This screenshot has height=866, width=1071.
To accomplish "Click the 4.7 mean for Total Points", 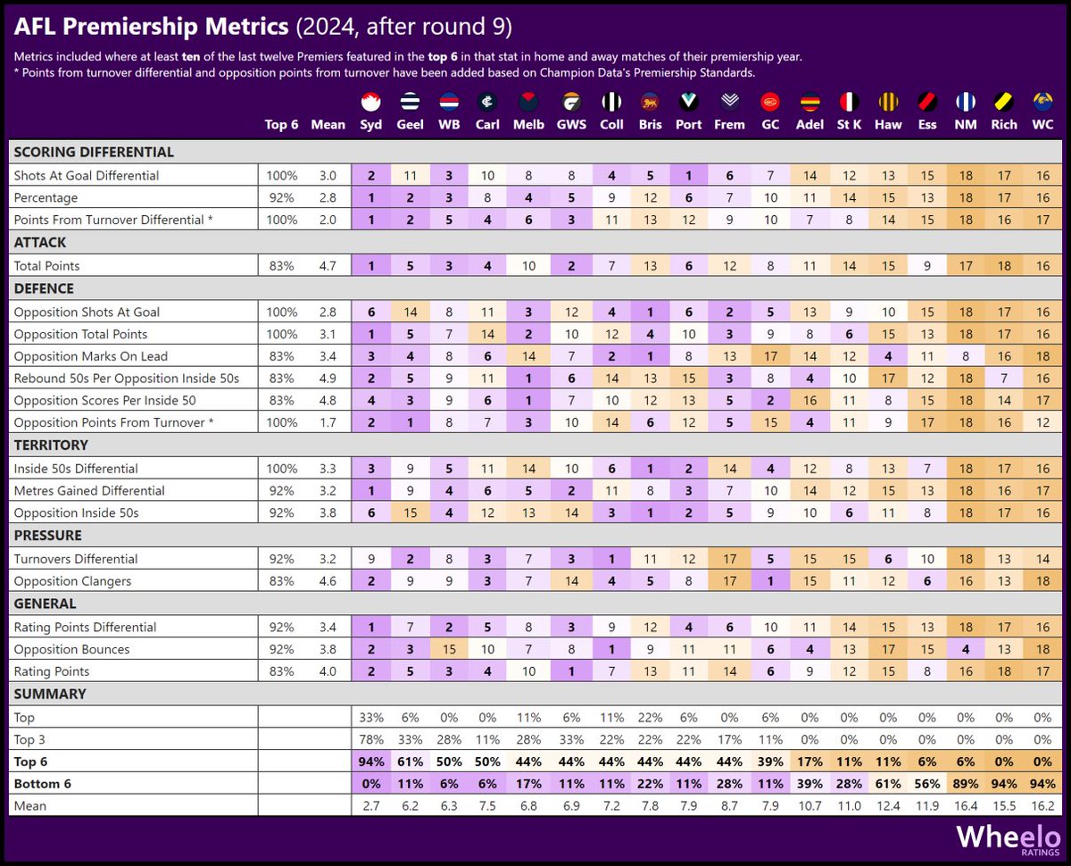I will pyautogui.click(x=328, y=266).
